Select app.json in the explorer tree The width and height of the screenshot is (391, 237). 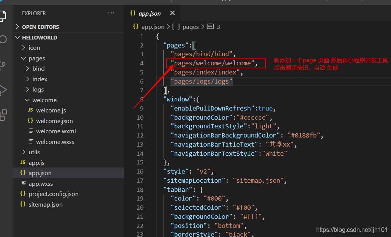[68, 173]
